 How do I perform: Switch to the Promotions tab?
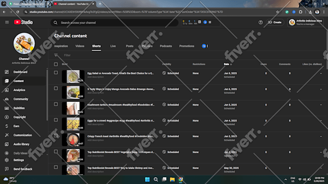pos(187,46)
